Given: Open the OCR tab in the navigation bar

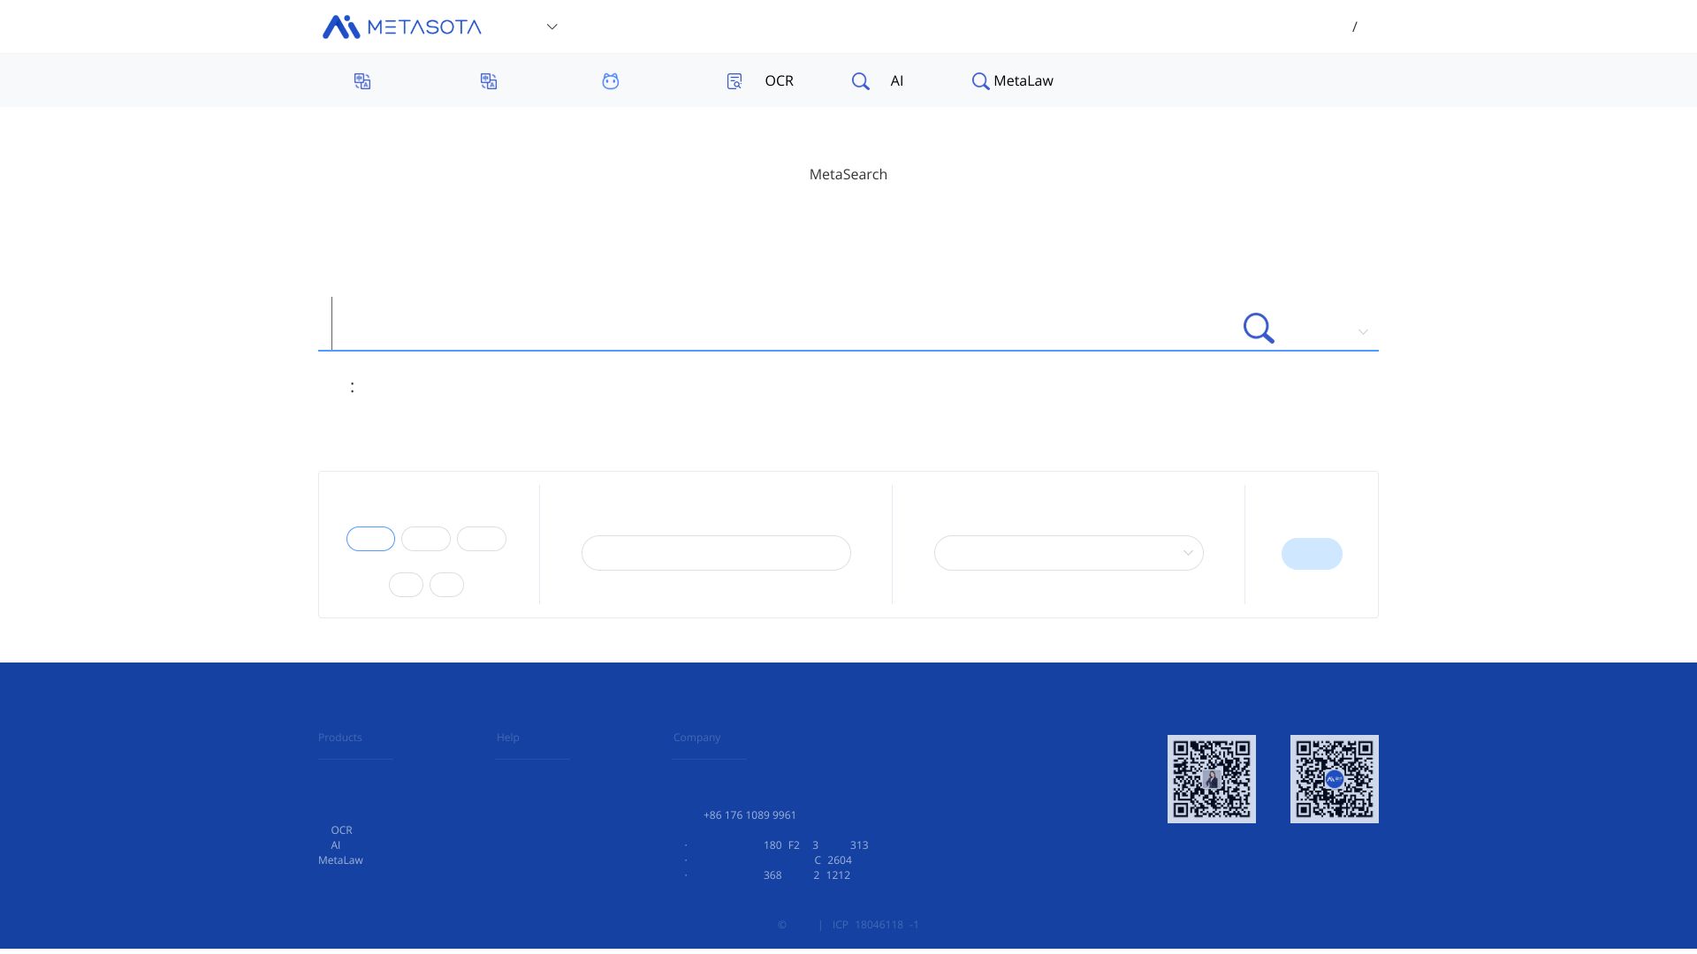Looking at the screenshot, I should click(x=760, y=81).
